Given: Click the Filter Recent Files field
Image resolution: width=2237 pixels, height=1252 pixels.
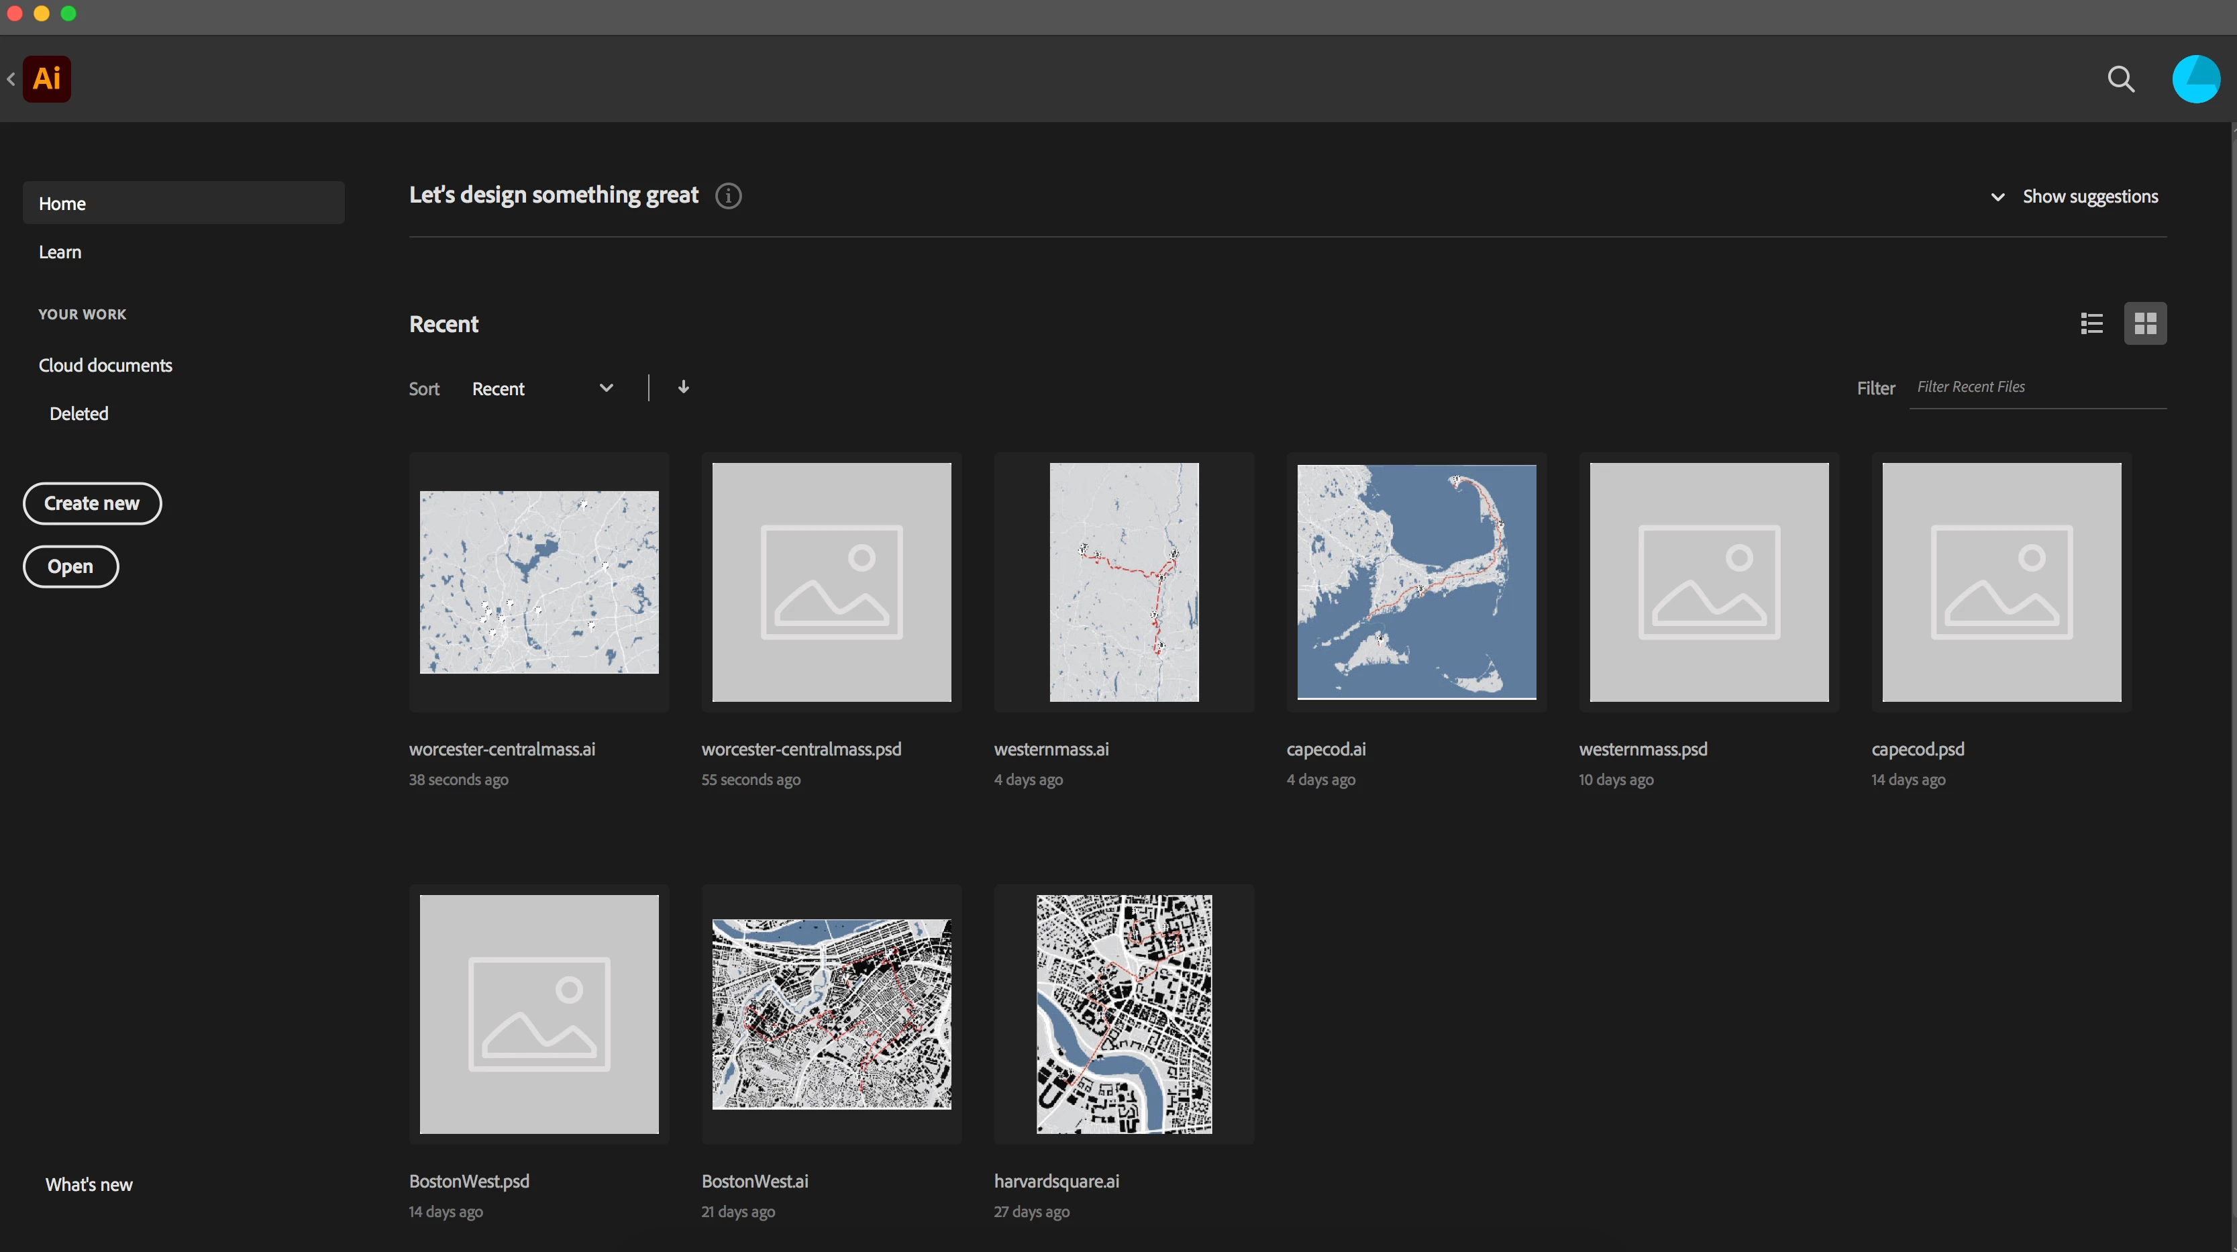Looking at the screenshot, I should (2036, 387).
